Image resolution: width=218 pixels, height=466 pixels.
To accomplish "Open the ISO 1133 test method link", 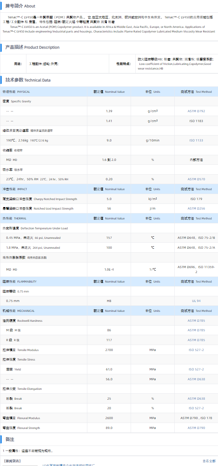I will coord(196,140).
